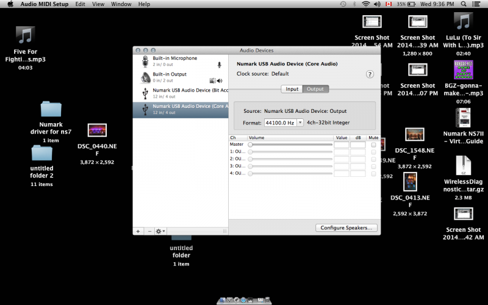The image size is (488, 305).
Task: Open Time Machine menu bar icon
Action: 343,4
